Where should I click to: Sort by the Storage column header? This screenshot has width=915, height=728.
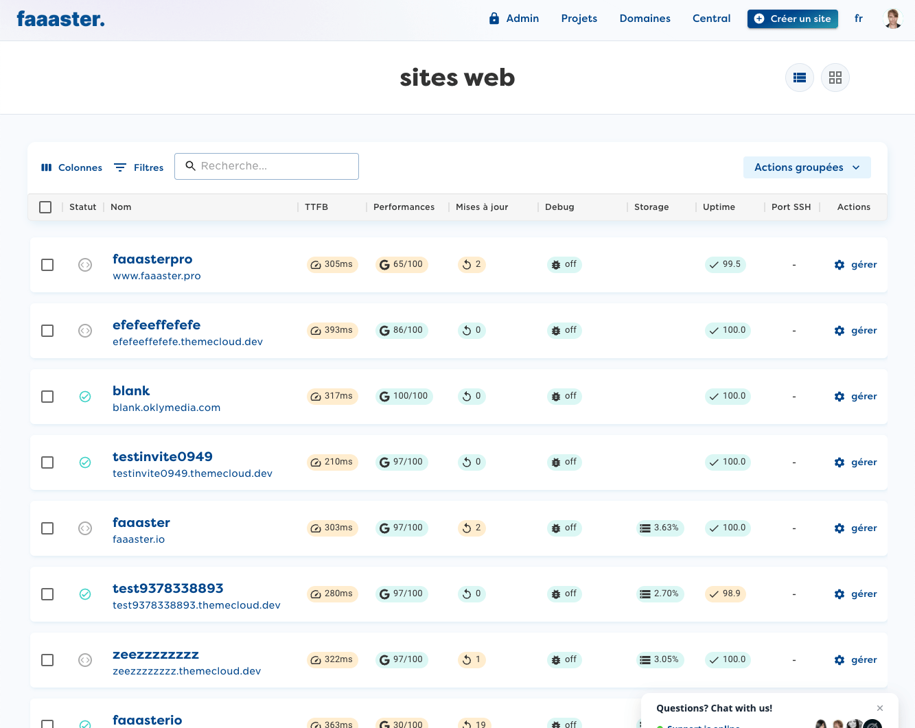pyautogui.click(x=651, y=207)
